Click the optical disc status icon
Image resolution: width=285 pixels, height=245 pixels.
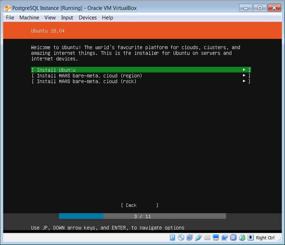(x=181, y=238)
